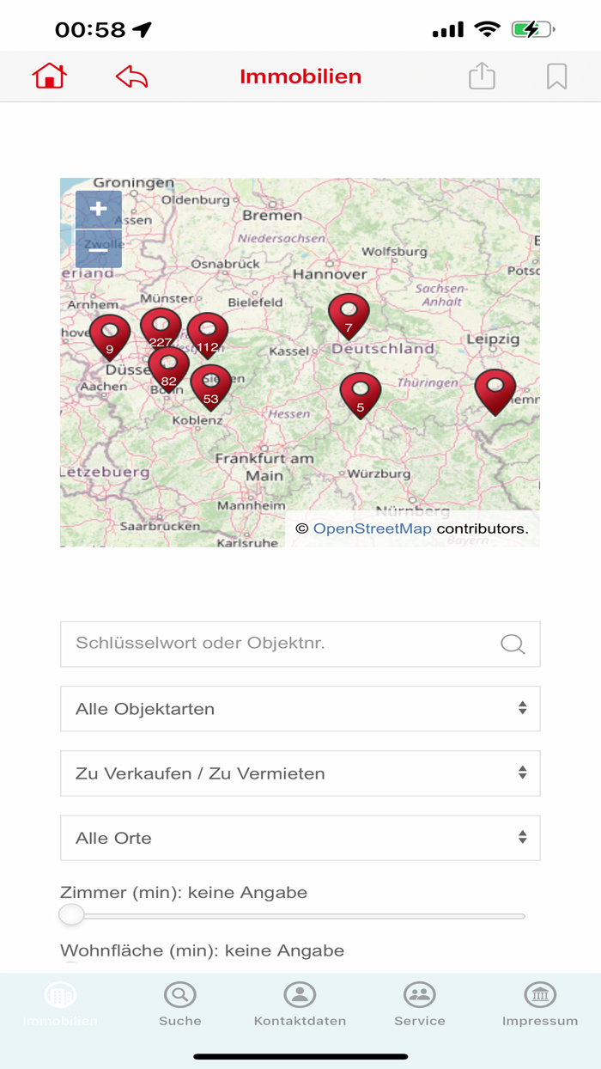This screenshot has width=601, height=1069.
Task: Select the map pin labeled 53
Action: 211,387
